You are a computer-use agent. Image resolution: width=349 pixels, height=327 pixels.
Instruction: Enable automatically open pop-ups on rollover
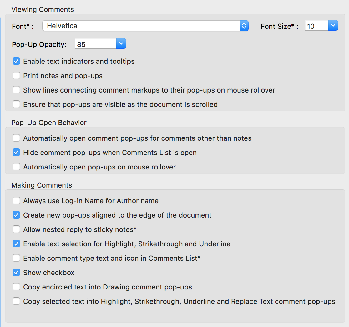(16, 167)
